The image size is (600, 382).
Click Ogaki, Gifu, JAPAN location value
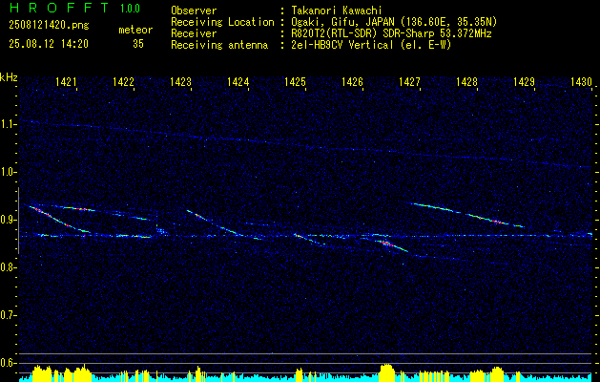(393, 22)
